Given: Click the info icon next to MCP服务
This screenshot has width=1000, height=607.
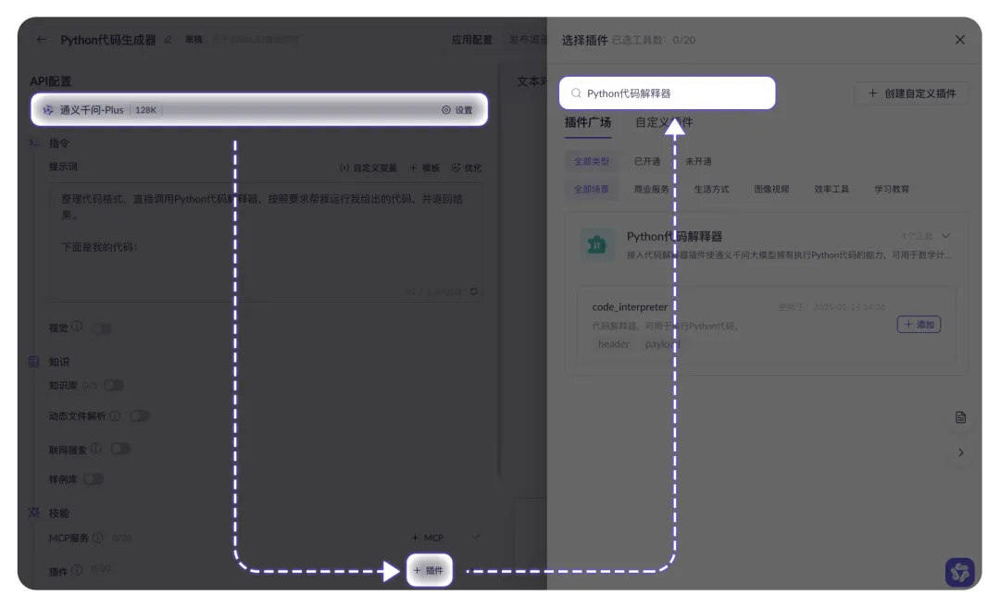Looking at the screenshot, I should pyautogui.click(x=97, y=538).
